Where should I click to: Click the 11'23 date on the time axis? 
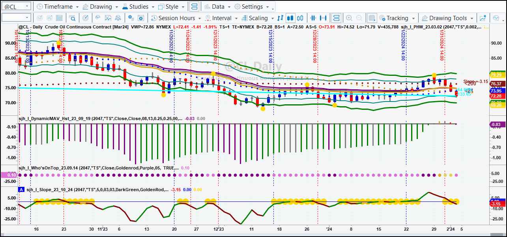(x=103, y=229)
